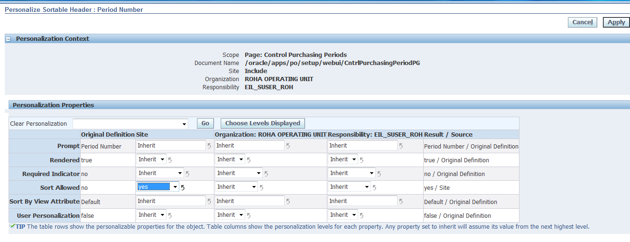Click the 'Personalization Properties' section header
Image resolution: width=630 pixels, height=242 pixels.
(x=53, y=105)
